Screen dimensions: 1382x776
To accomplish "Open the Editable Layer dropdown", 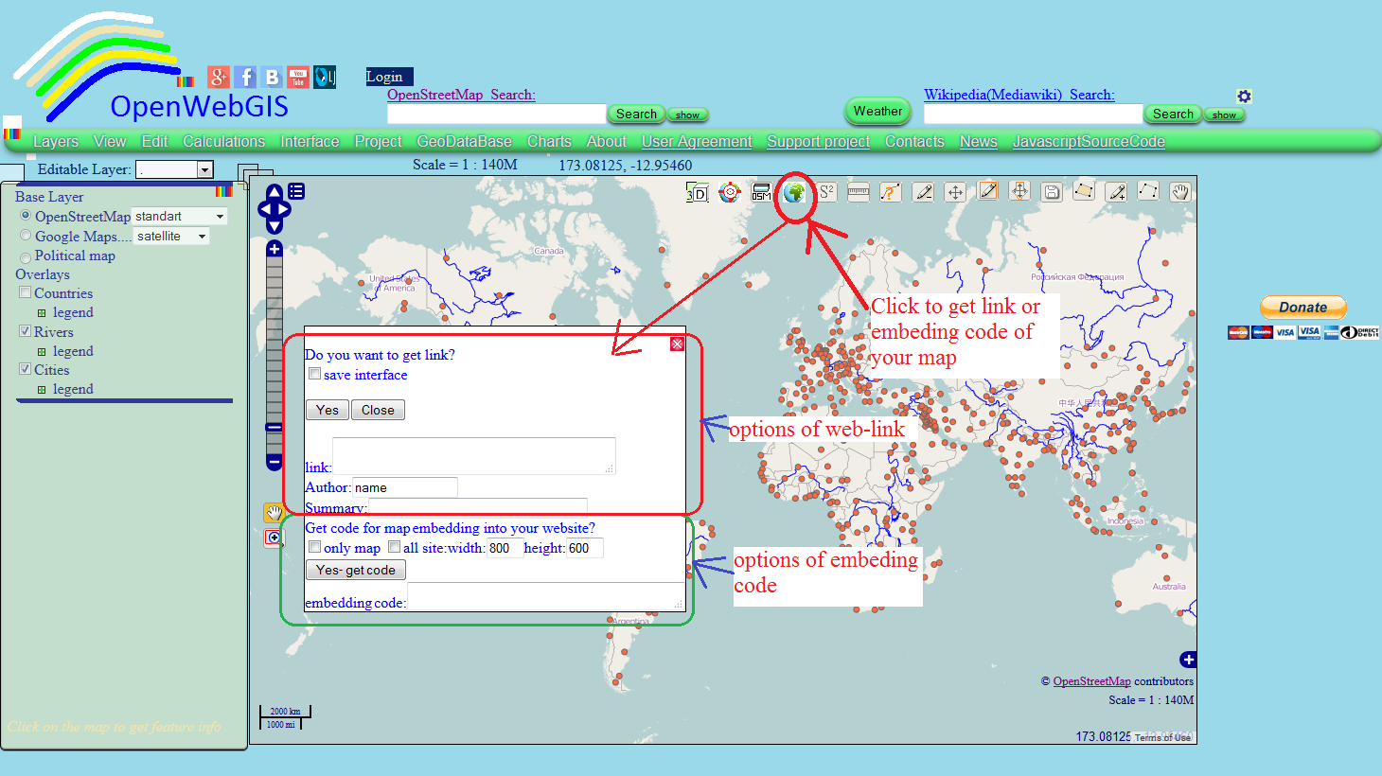I will click(204, 169).
